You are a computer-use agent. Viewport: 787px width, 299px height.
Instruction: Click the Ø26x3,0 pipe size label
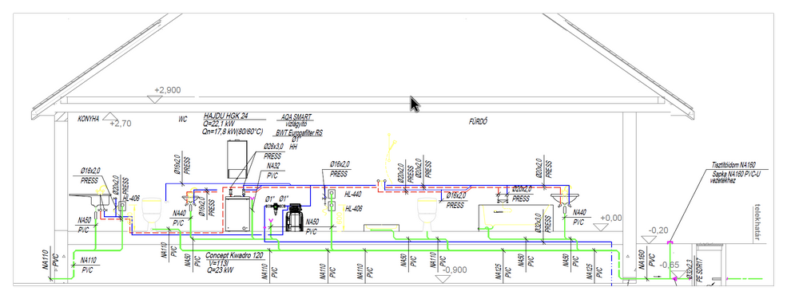coord(274,146)
